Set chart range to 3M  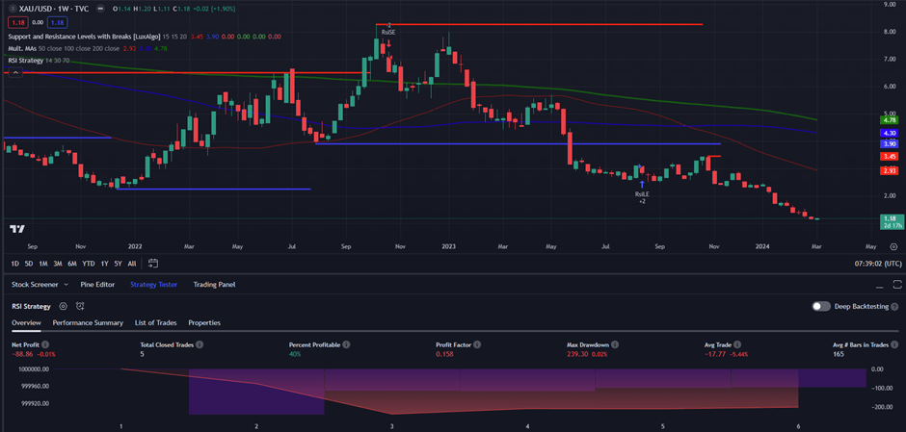(58, 264)
